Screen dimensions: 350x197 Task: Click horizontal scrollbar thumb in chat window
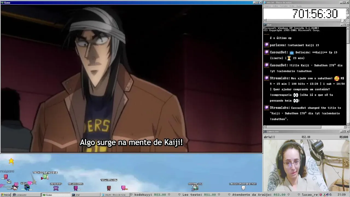[293, 127]
